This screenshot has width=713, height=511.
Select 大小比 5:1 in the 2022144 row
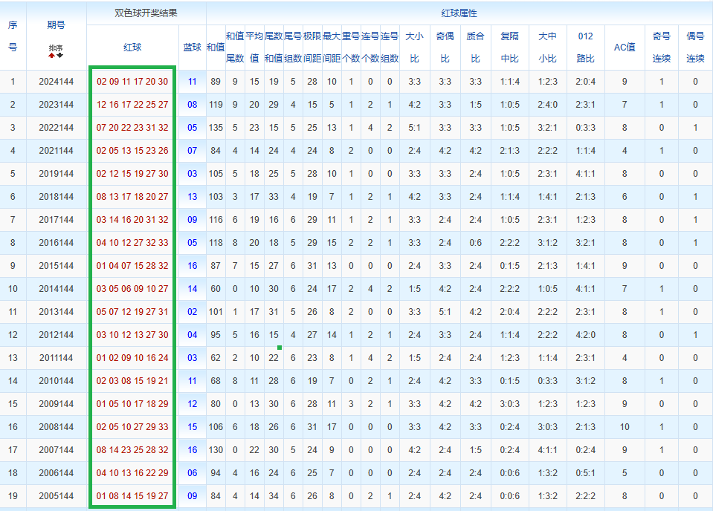point(414,128)
